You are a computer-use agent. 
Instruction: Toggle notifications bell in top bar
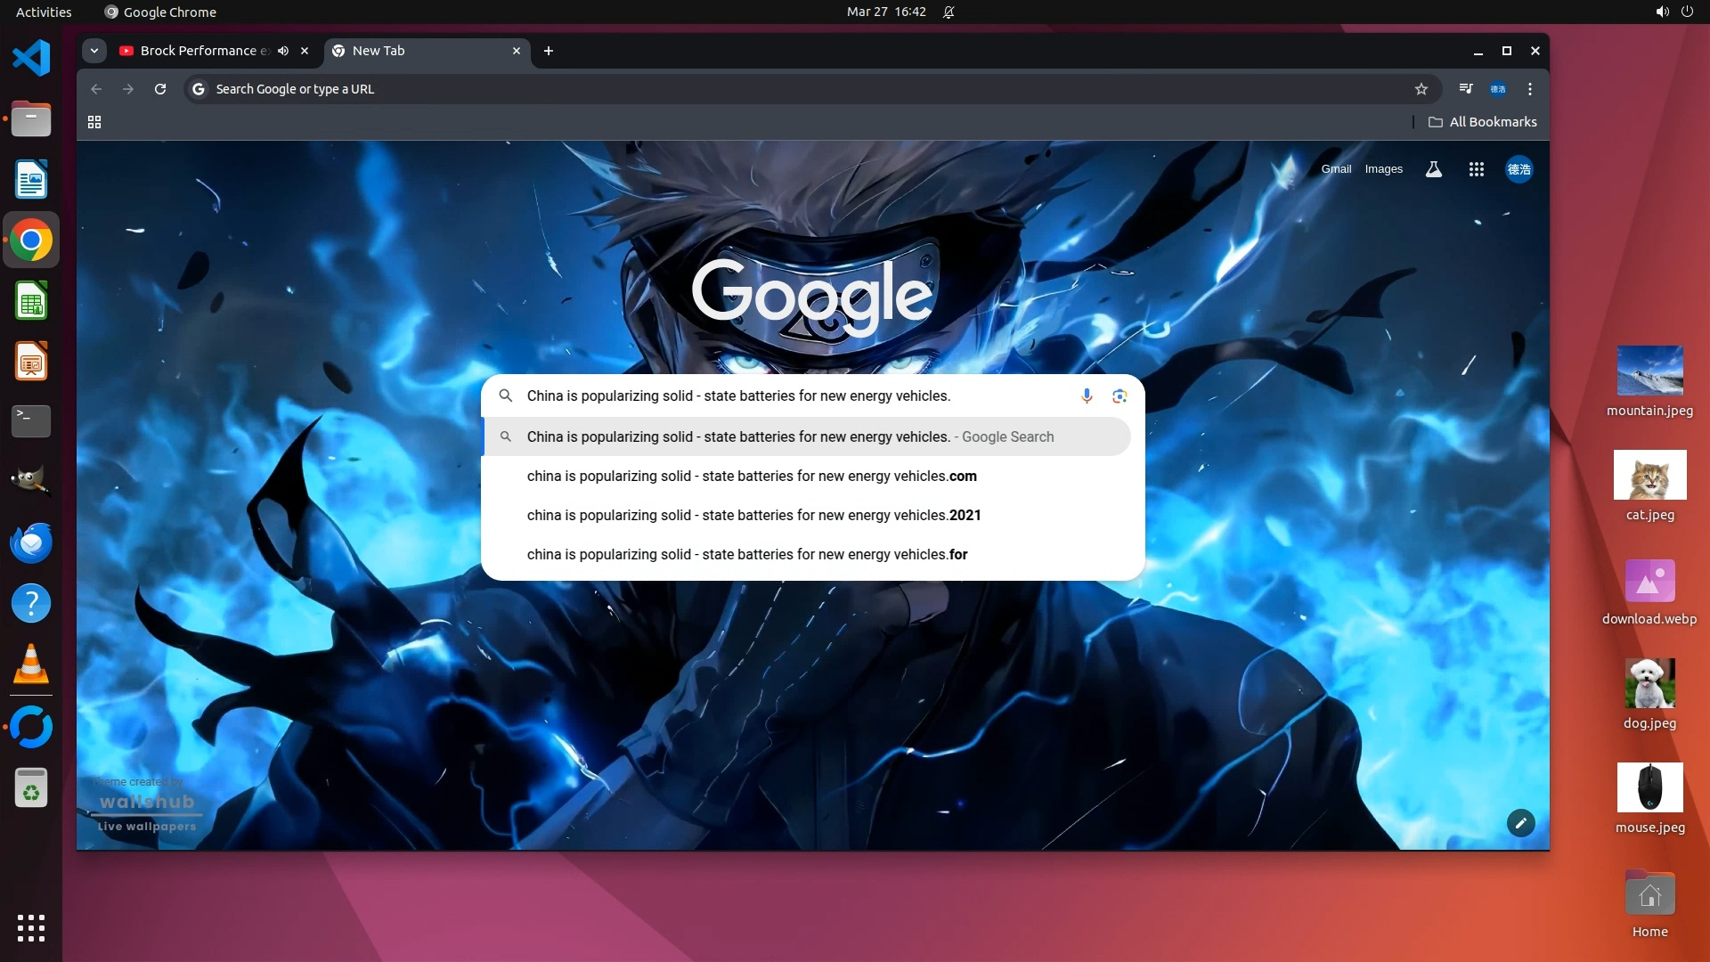click(x=949, y=12)
